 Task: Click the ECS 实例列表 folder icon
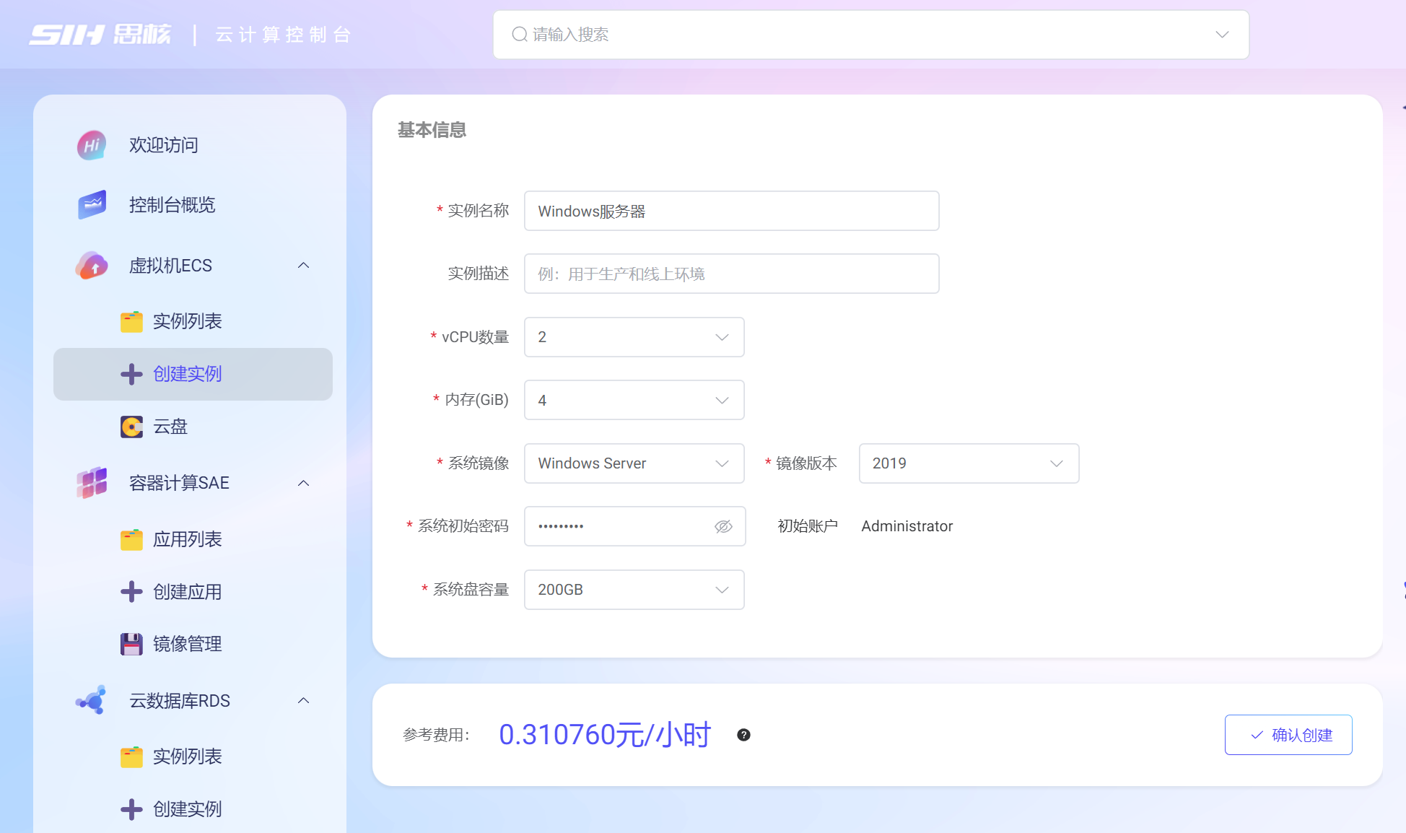[x=131, y=321]
